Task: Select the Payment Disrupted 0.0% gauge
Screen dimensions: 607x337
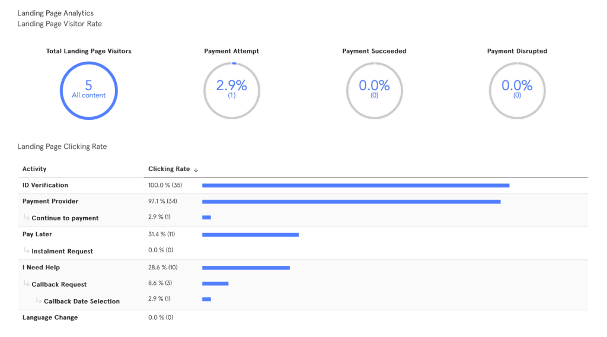Action: click(517, 91)
